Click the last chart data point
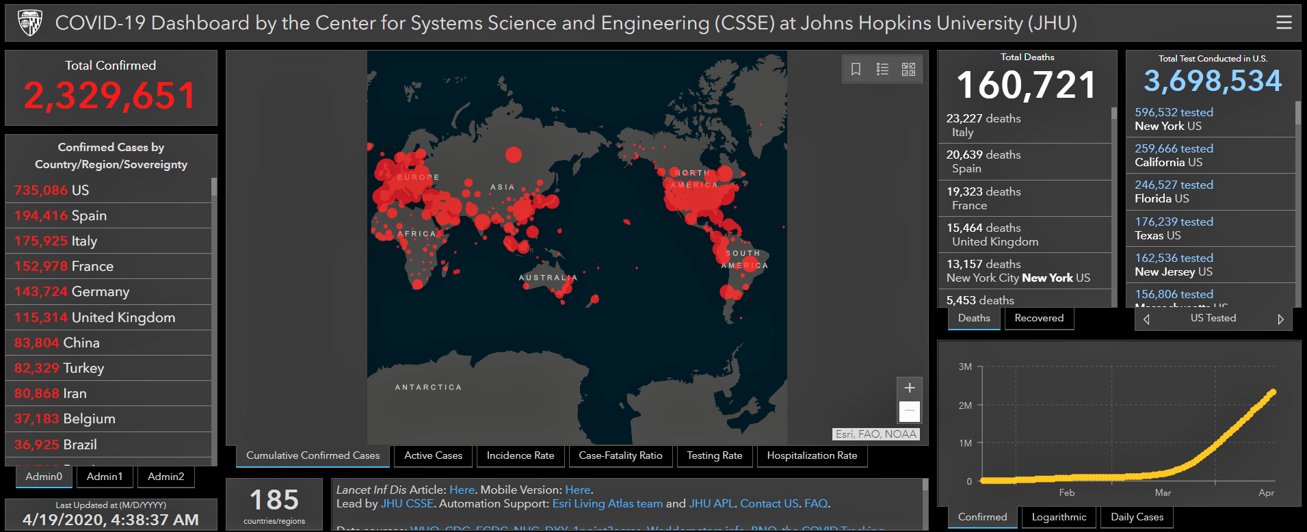 tap(1273, 393)
